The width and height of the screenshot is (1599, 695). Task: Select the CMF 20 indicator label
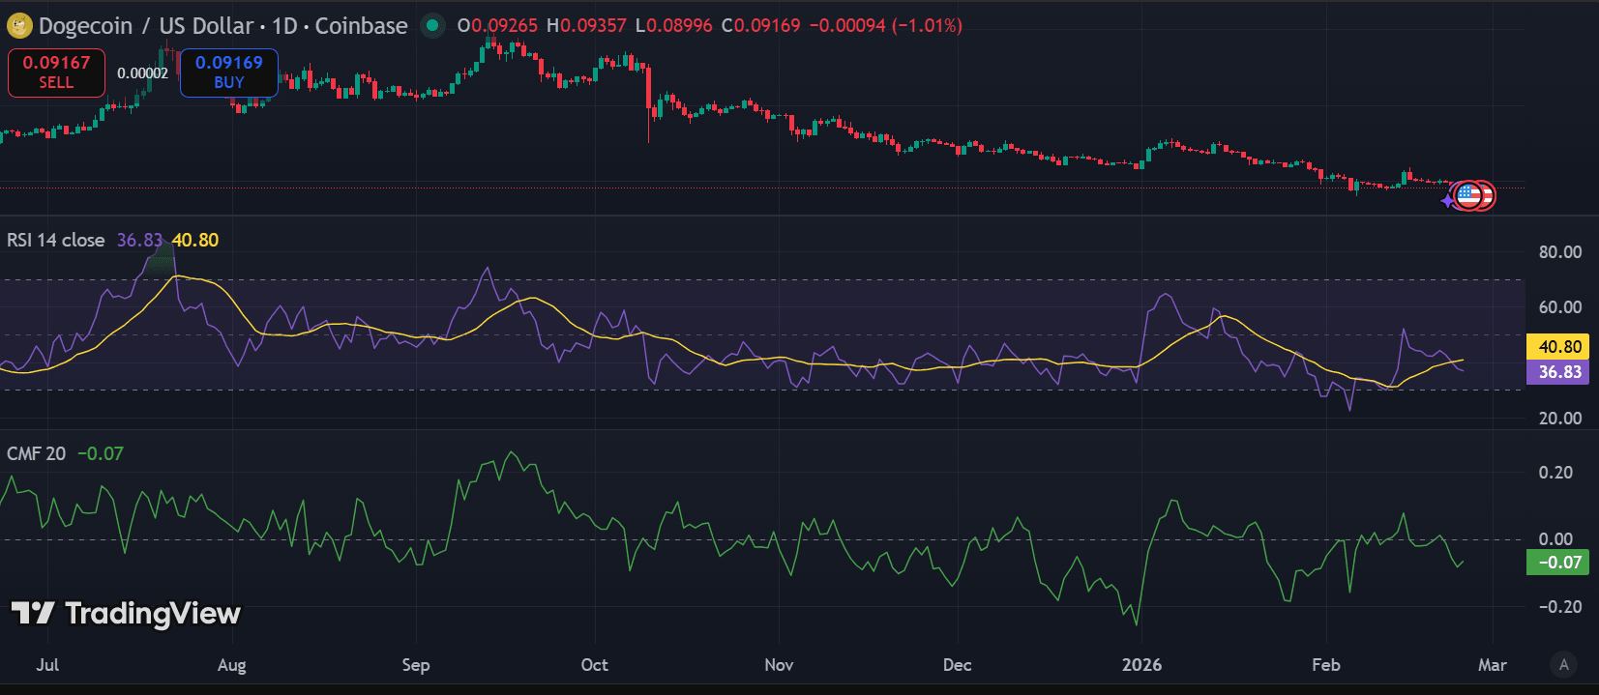coord(37,453)
